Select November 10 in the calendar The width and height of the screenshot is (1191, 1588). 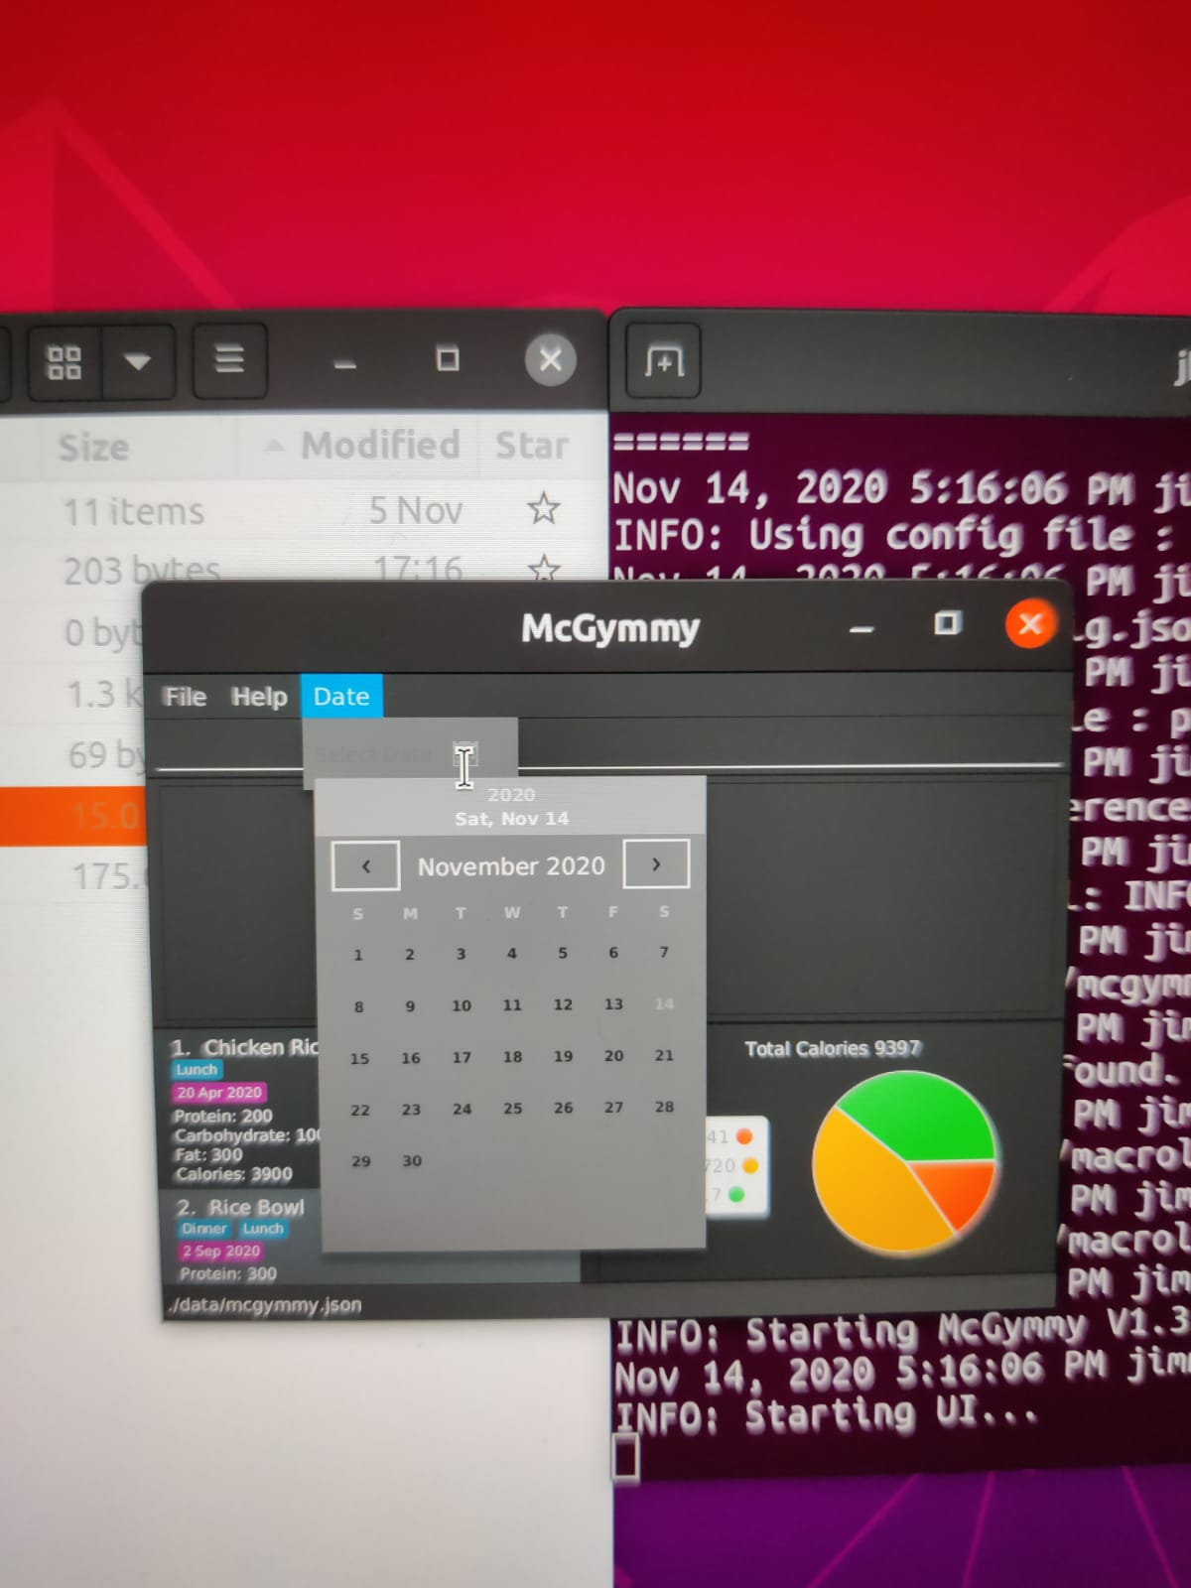(x=462, y=1005)
